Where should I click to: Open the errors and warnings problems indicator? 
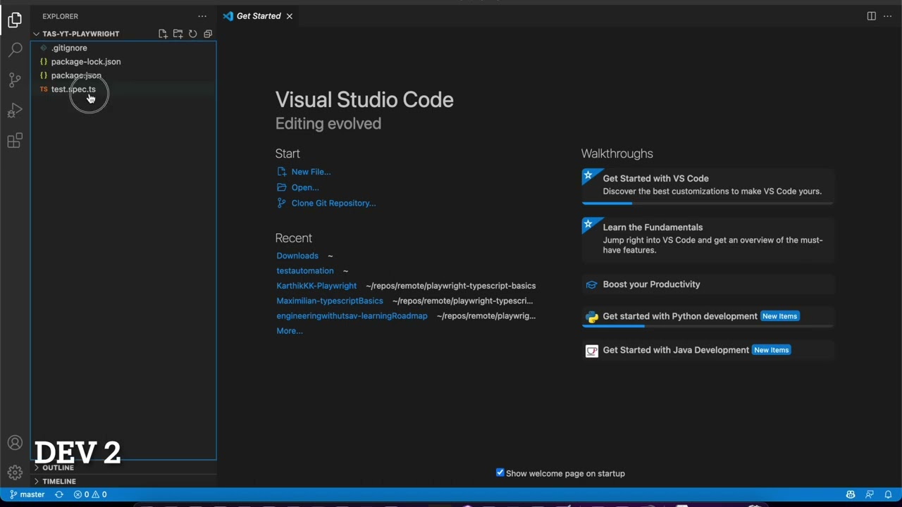90,494
